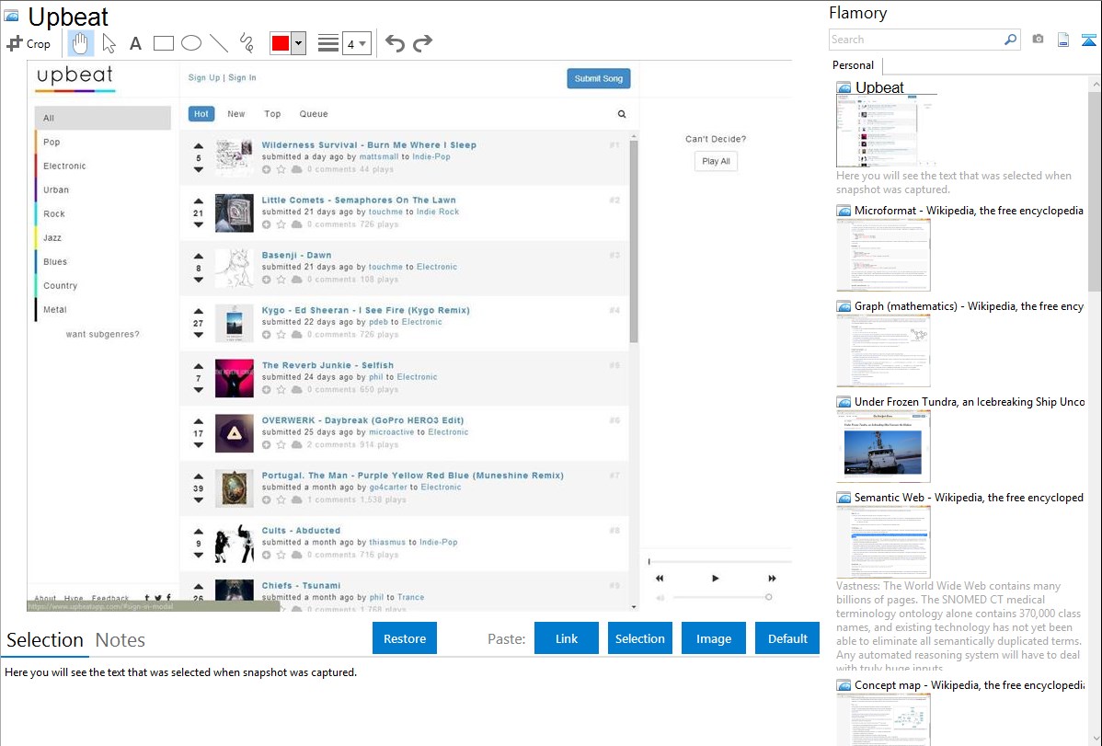Select the arrow pointer tool
The image size is (1102, 746).
pos(109,43)
